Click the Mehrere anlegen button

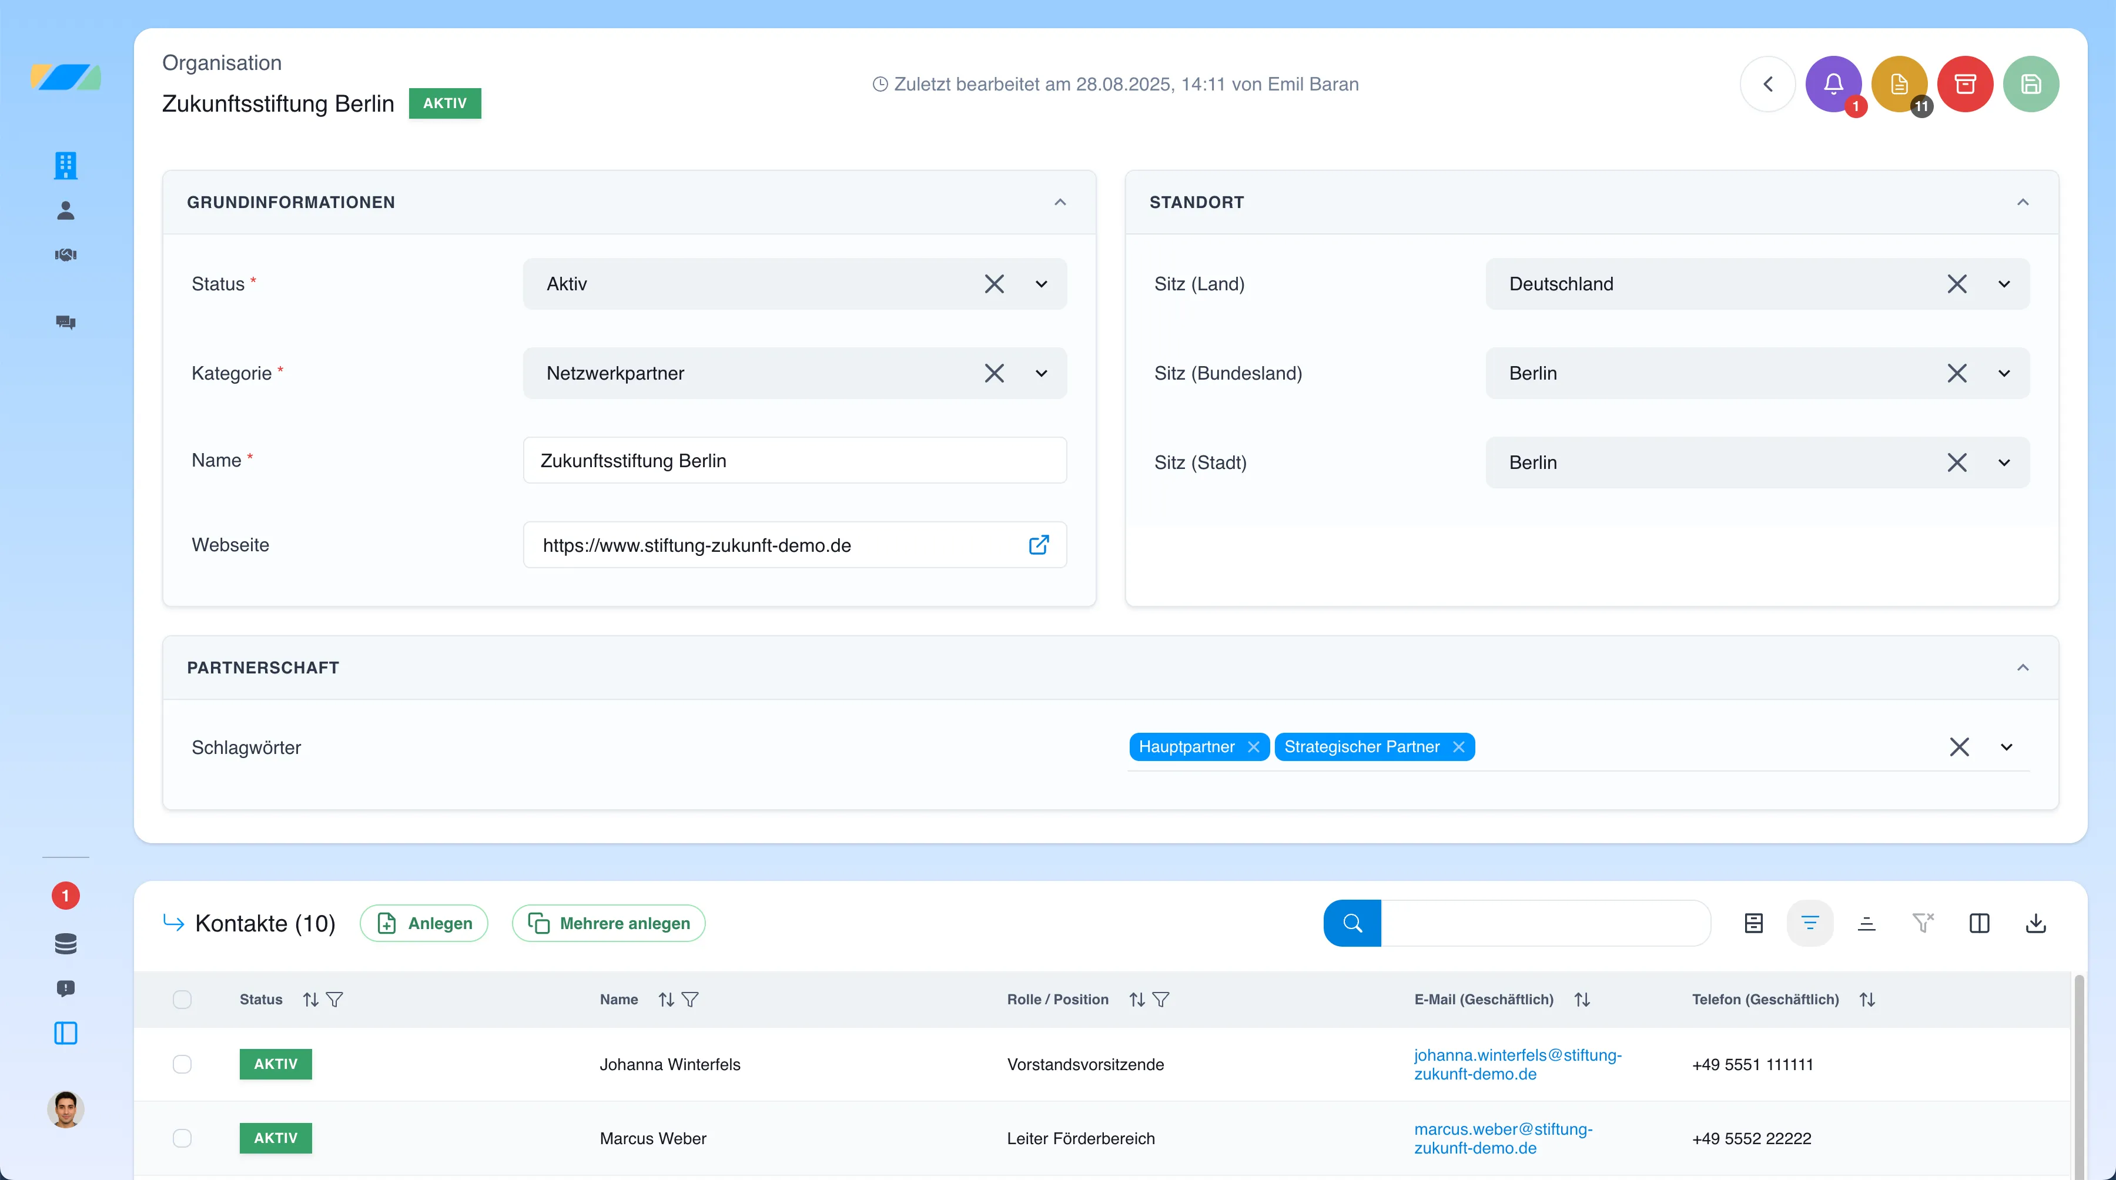[x=609, y=923]
